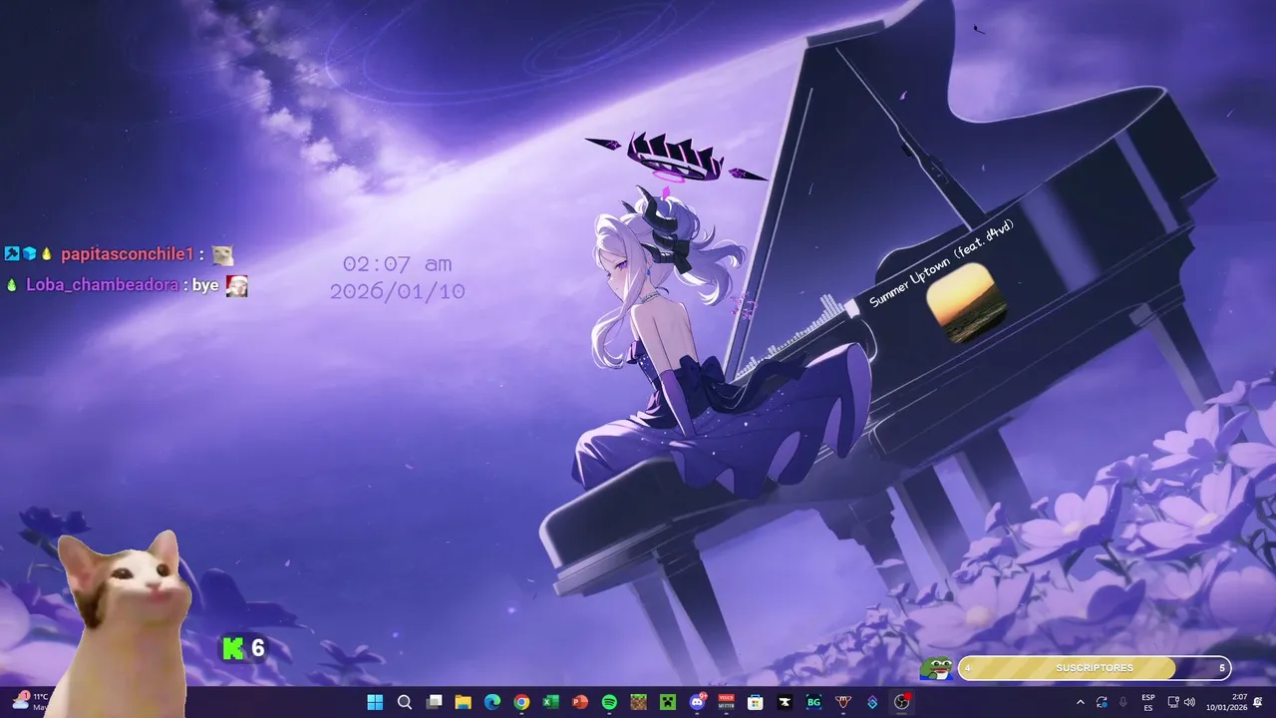The image size is (1276, 718).
Task: Open the red-white shield mask taskbar icon
Action: click(843, 702)
